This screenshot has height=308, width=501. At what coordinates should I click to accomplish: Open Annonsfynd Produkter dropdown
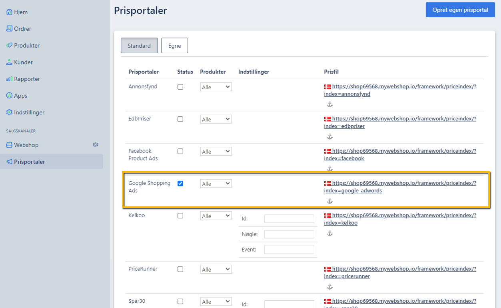click(x=216, y=87)
